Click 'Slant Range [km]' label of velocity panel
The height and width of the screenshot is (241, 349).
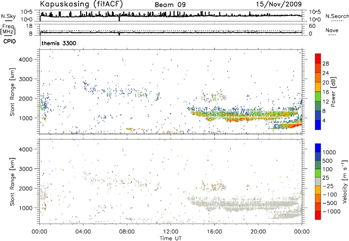tap(13, 181)
